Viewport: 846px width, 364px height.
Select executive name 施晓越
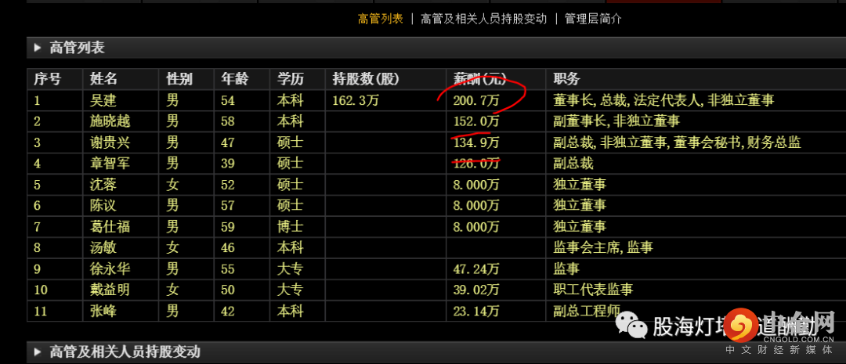[110, 121]
